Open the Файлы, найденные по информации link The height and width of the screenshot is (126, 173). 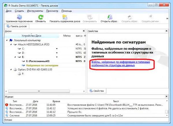(x=121, y=64)
